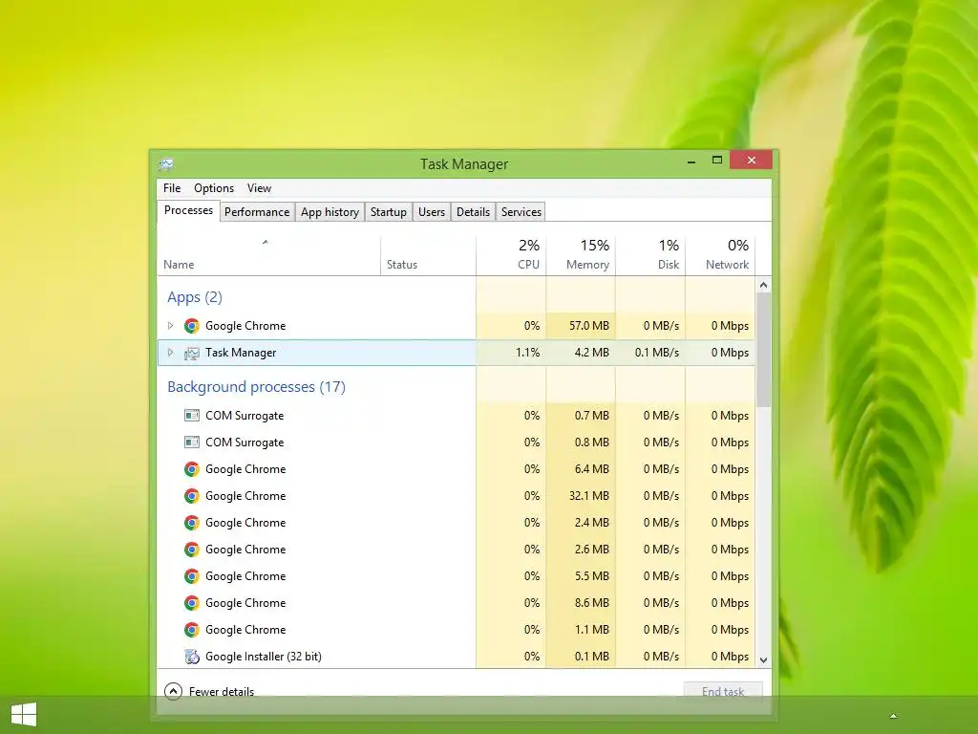The height and width of the screenshot is (734, 978).
Task: Click Chrome icon in the 1.1 MB row
Action: click(191, 631)
